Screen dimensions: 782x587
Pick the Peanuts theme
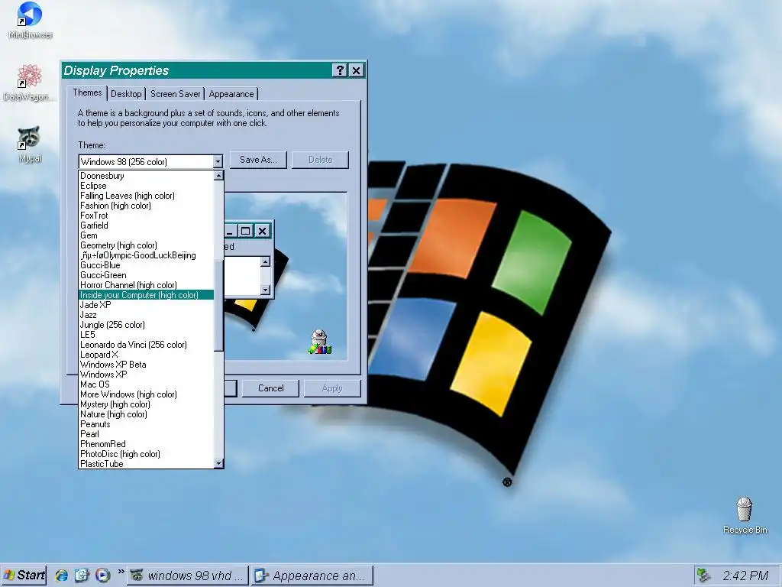click(x=147, y=424)
